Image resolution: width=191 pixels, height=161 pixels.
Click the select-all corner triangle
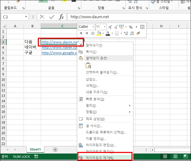pos(4,26)
